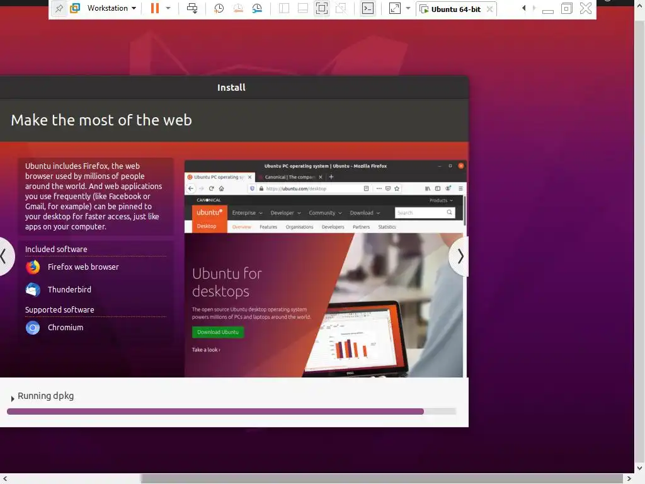Click the Firefox icon in Included software
The width and height of the screenshot is (645, 484).
[x=33, y=267]
